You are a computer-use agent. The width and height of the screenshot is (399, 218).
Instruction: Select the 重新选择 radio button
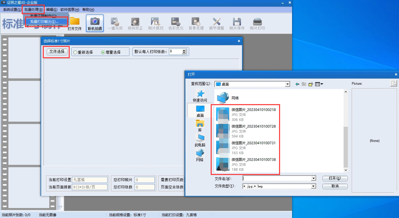click(75, 52)
